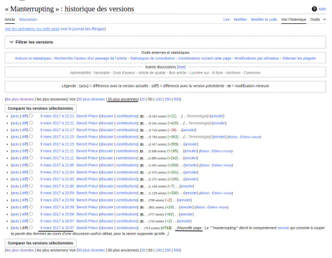Viewport: 332px width, 258px height.
Task: Open the Lire tab
Action: (226, 19)
